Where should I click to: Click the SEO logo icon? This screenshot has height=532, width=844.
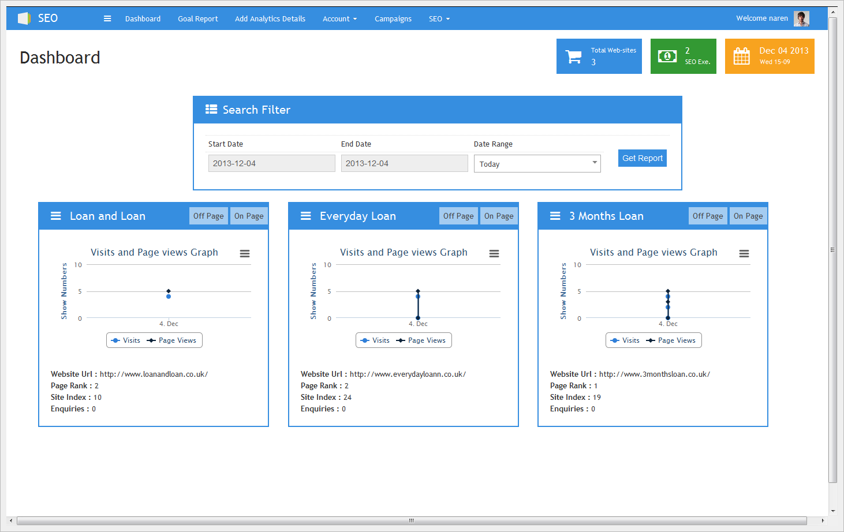click(x=24, y=18)
